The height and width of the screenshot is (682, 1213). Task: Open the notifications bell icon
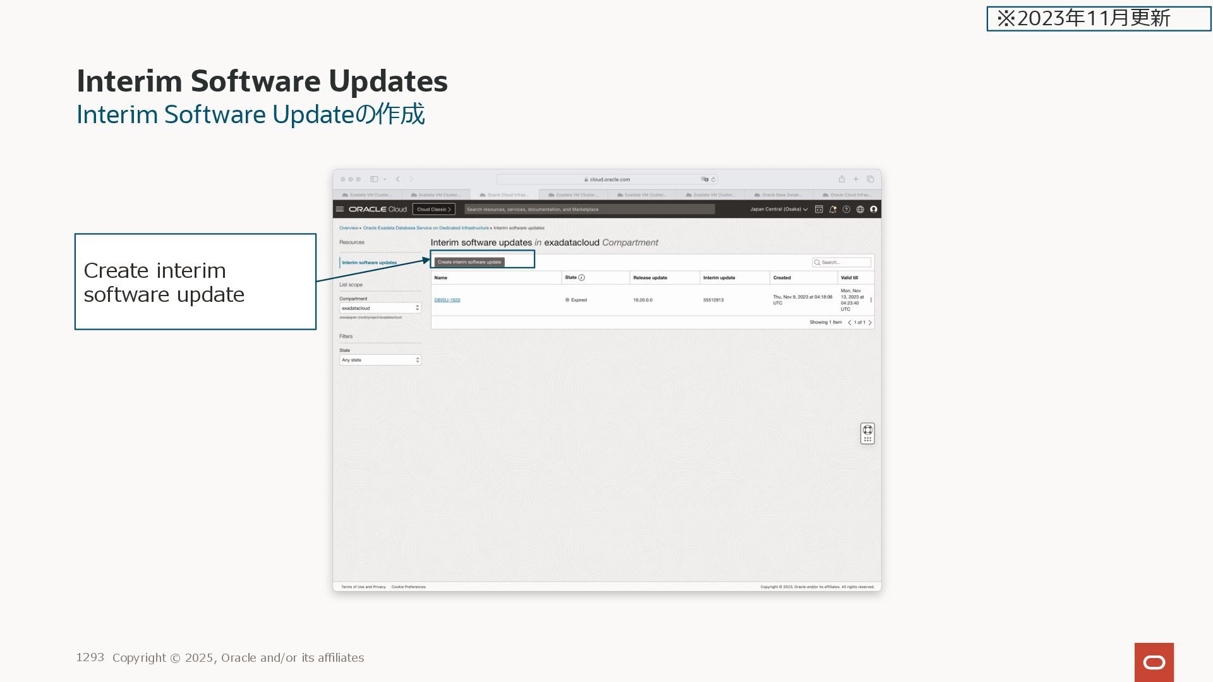(833, 209)
